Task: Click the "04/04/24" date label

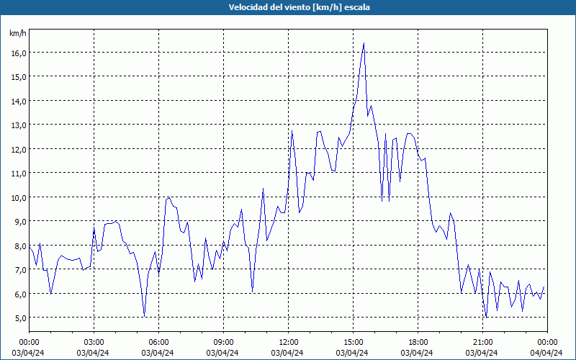Action: (x=546, y=353)
